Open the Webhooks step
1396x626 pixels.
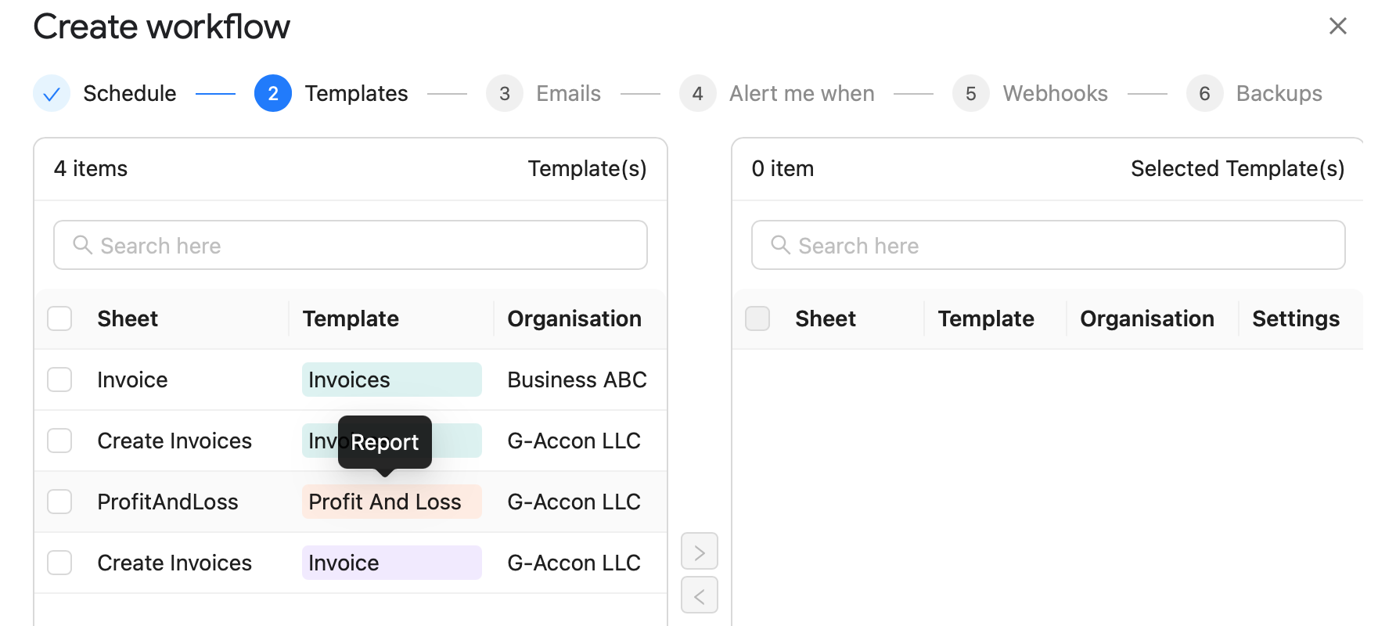click(x=1054, y=94)
